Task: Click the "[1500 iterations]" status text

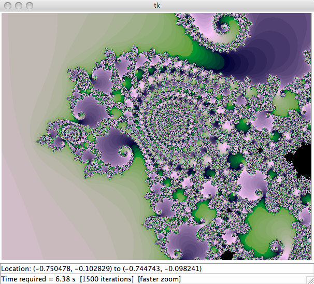Action: (107, 279)
